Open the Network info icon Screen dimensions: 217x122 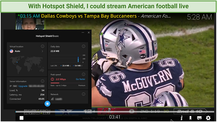[83, 94]
